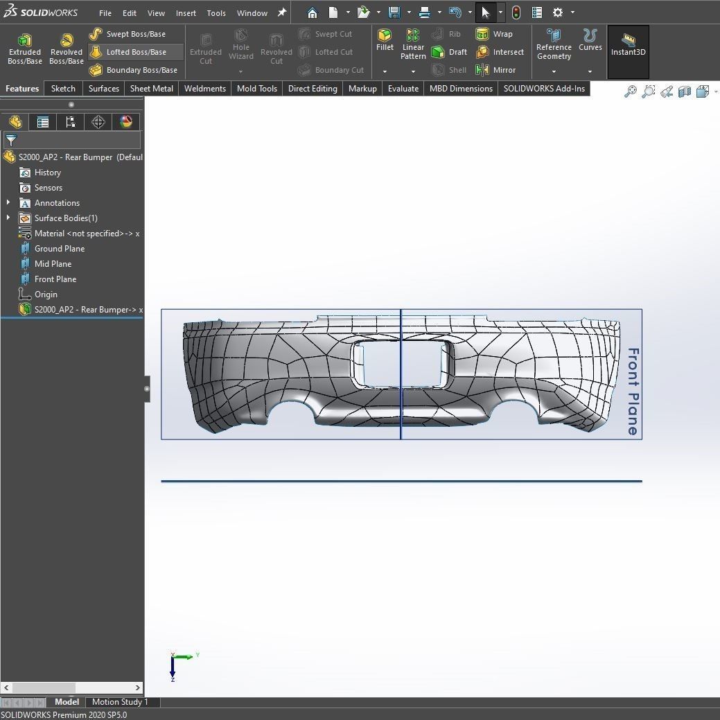The image size is (720, 720).
Task: Open the Curves dropdown arrow
Action: click(590, 71)
